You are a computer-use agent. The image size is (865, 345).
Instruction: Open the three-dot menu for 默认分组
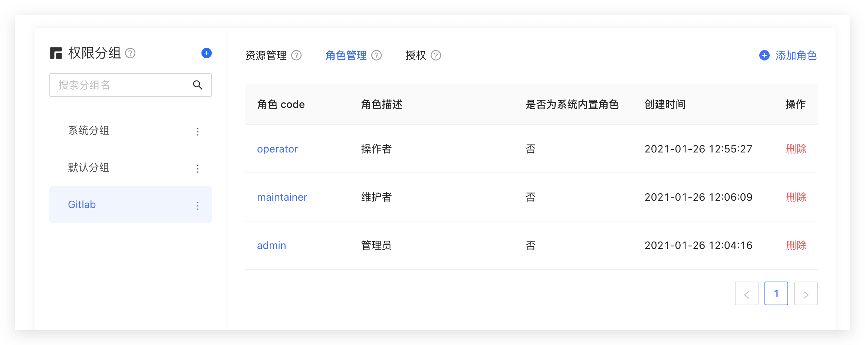pyautogui.click(x=198, y=168)
